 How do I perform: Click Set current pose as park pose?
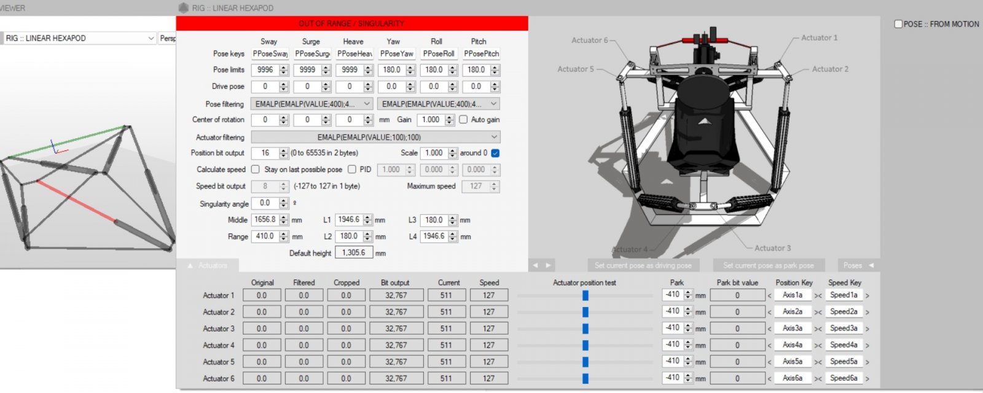pos(768,265)
